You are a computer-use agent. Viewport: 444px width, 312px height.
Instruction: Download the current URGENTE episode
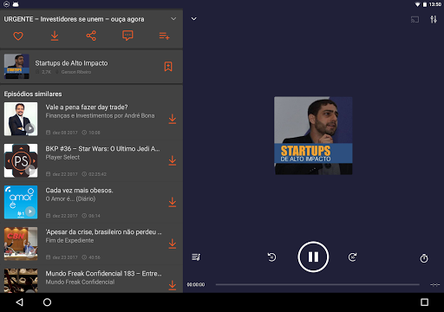[55, 36]
